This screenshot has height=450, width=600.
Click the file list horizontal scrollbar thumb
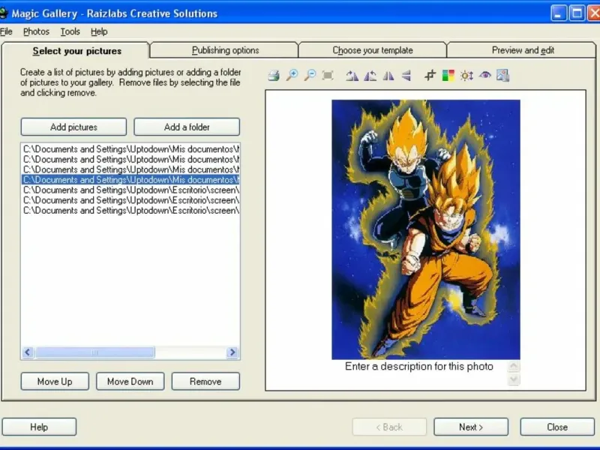click(x=95, y=352)
